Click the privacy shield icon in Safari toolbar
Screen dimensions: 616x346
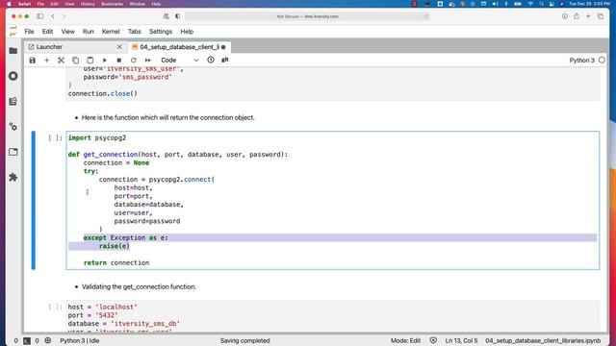point(177,16)
